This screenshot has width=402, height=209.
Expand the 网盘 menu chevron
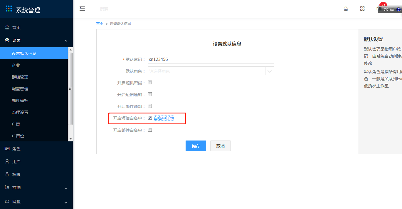coord(66,202)
